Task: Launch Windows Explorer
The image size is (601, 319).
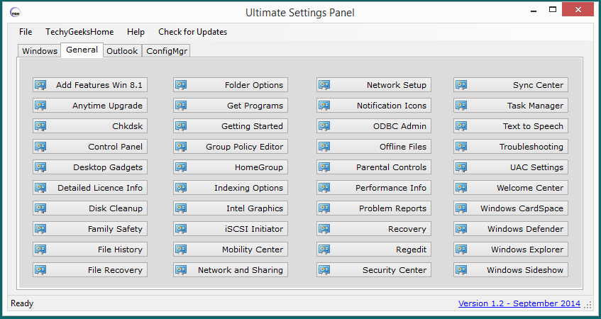Action: (x=511, y=250)
